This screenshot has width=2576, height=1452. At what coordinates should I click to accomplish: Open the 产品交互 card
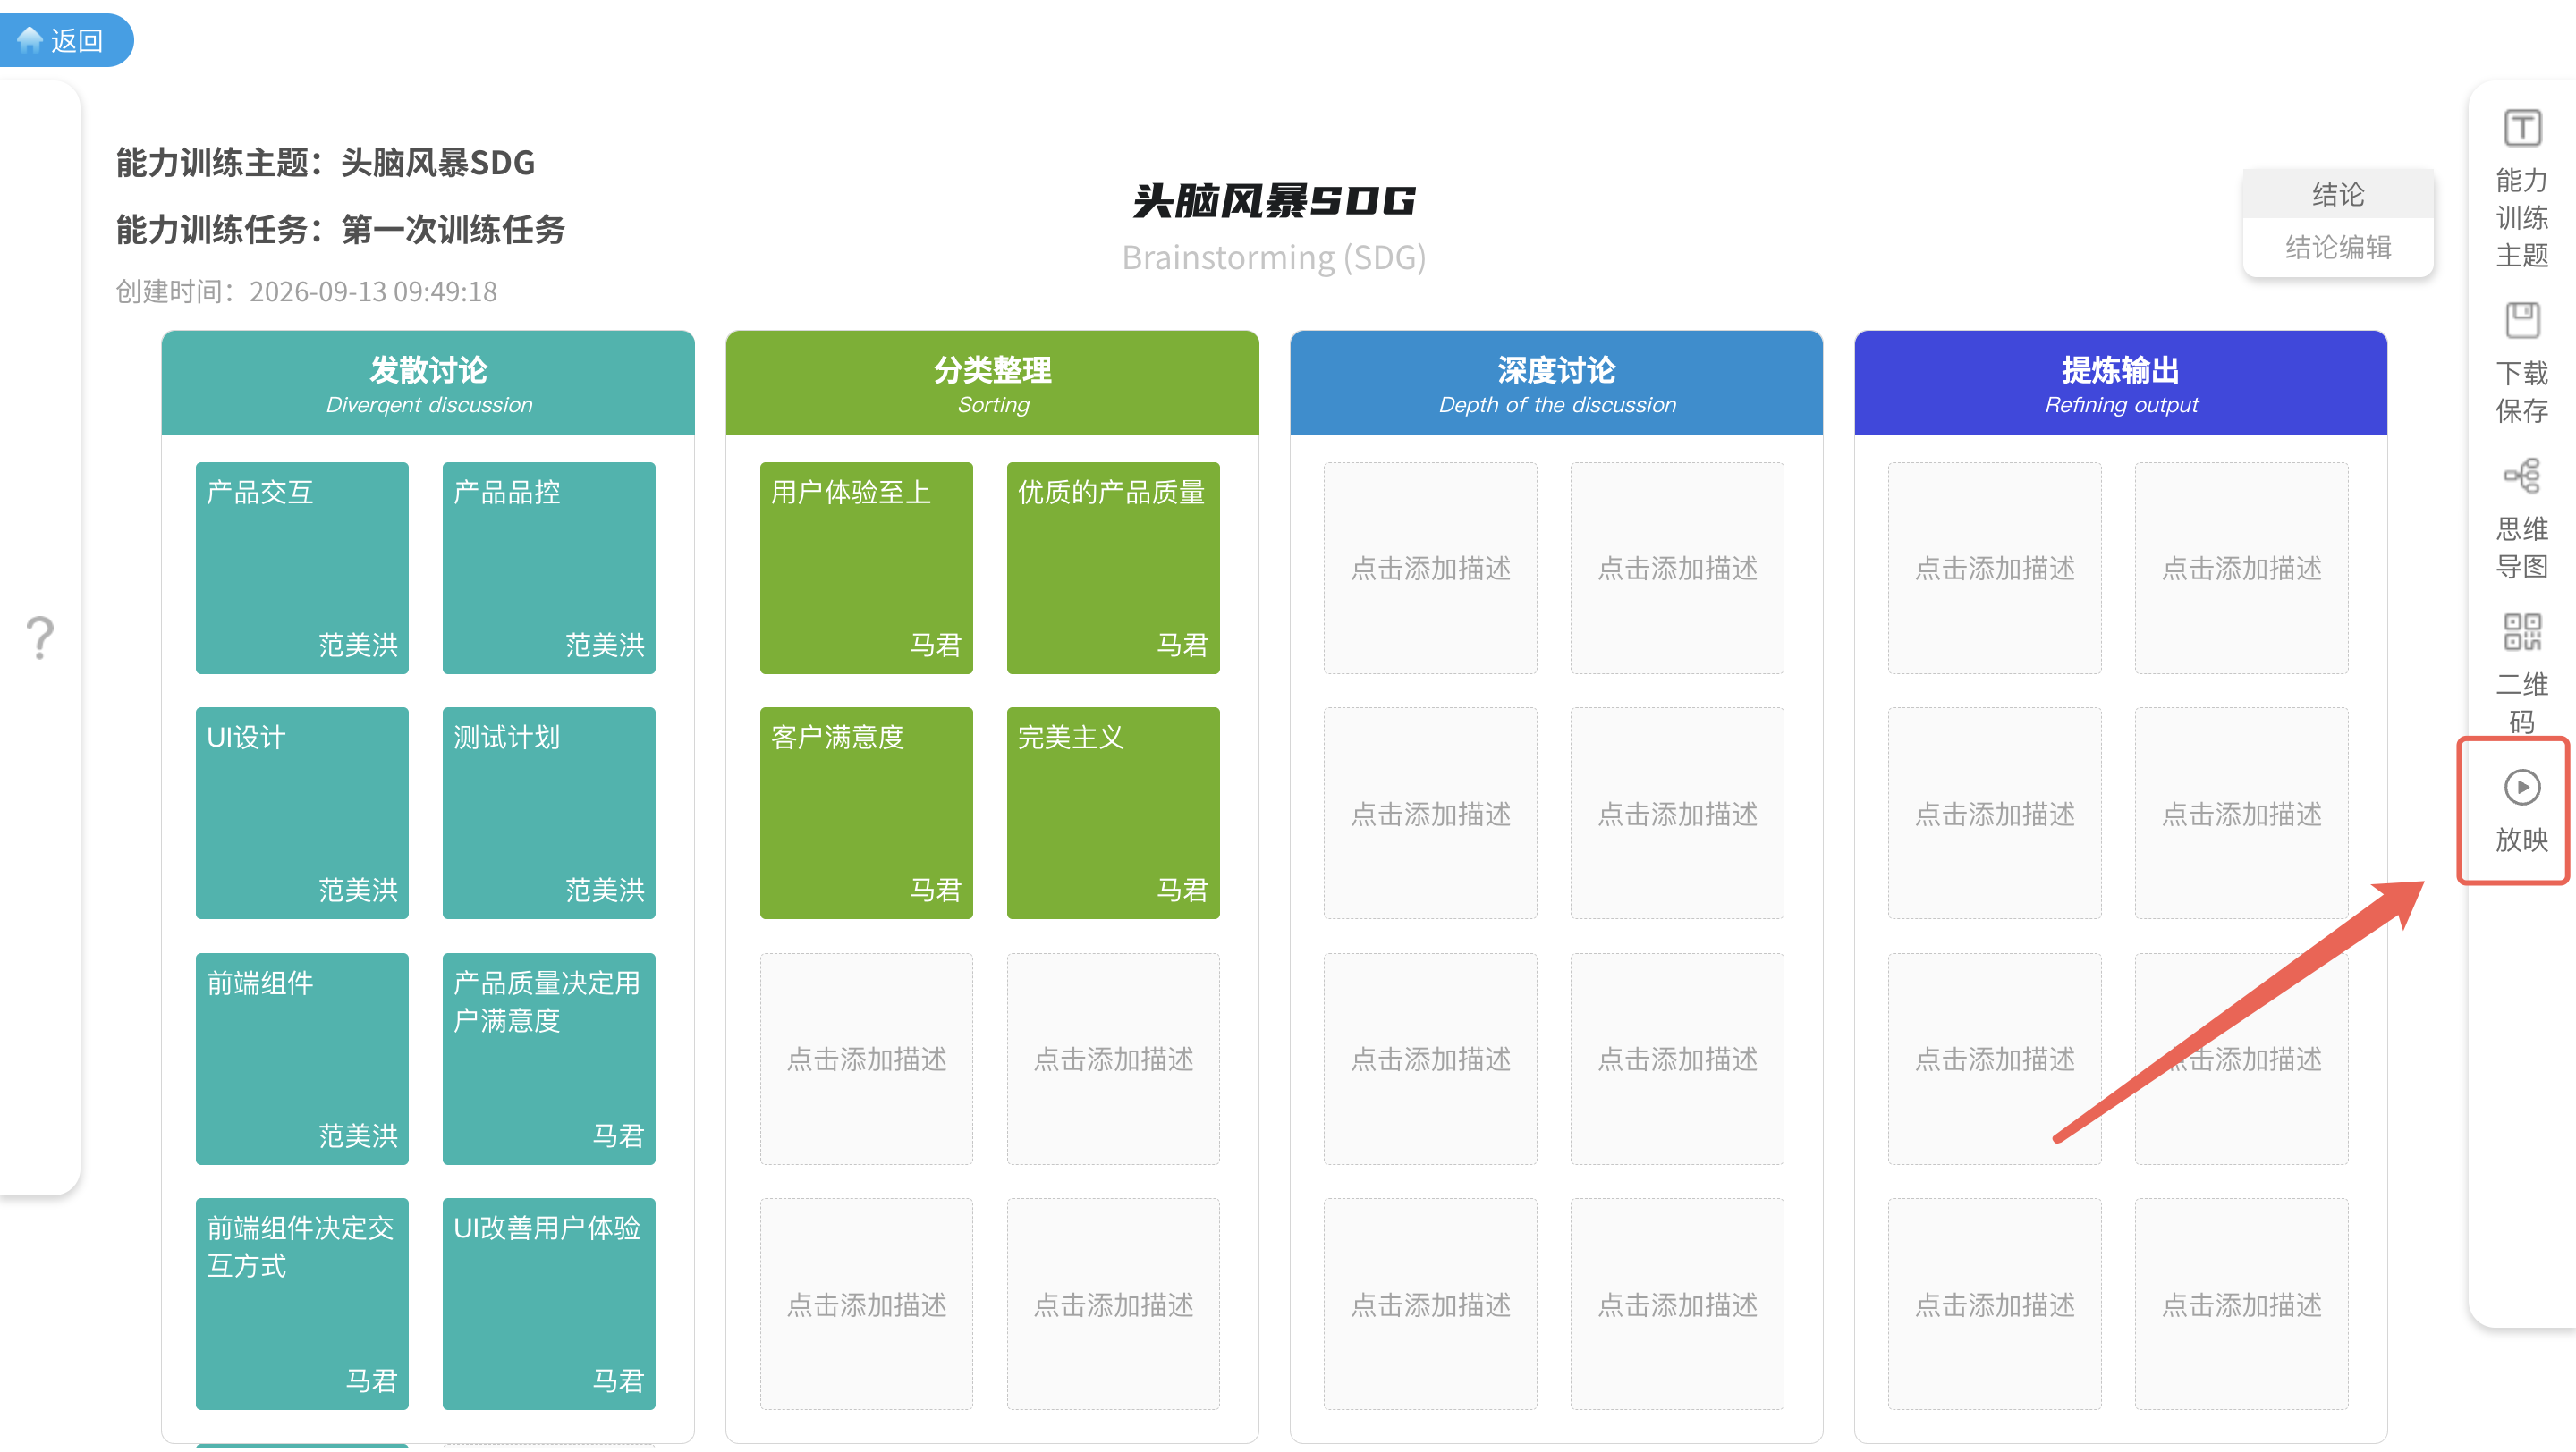pos(302,568)
